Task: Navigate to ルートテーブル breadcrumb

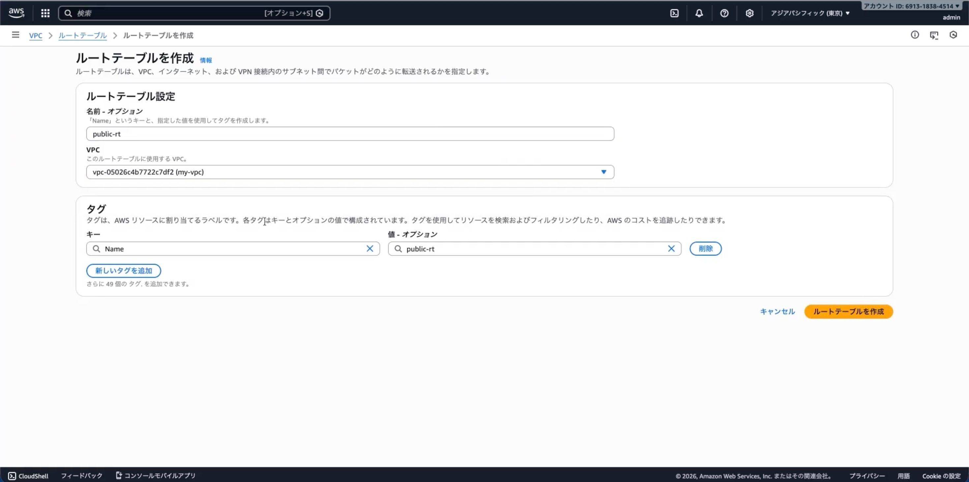Action: pos(82,35)
